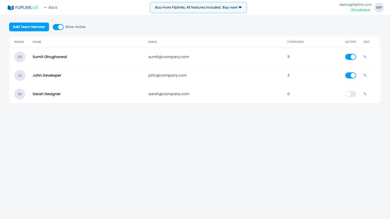Click the demo@fliplink.com account email

point(355,4)
